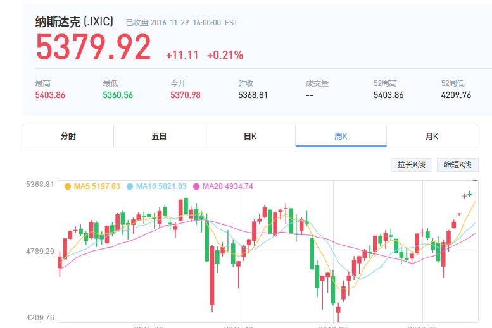Select the 日K tab
The image size is (492, 328).
click(x=249, y=136)
